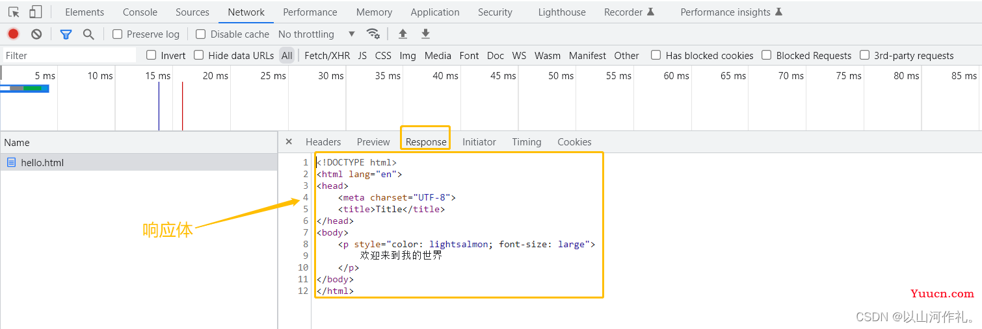Show the request Preview tab
Screen dimensions: 982x329
(x=373, y=141)
